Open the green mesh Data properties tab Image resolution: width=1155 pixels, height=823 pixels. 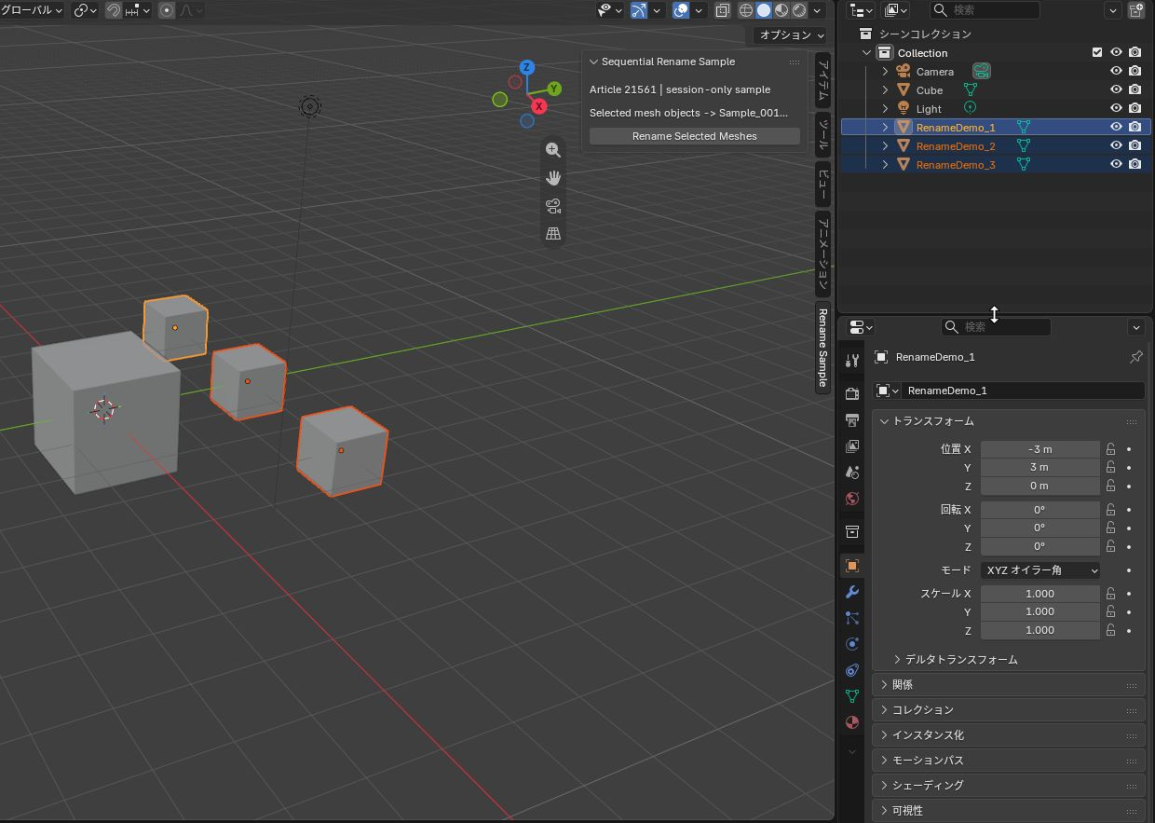point(851,696)
